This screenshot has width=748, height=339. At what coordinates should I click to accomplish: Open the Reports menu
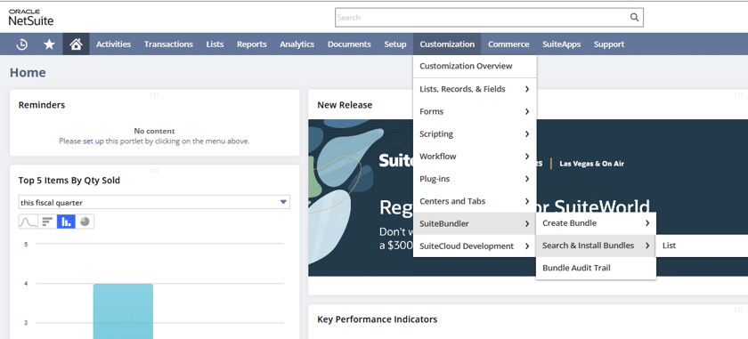[x=251, y=44]
